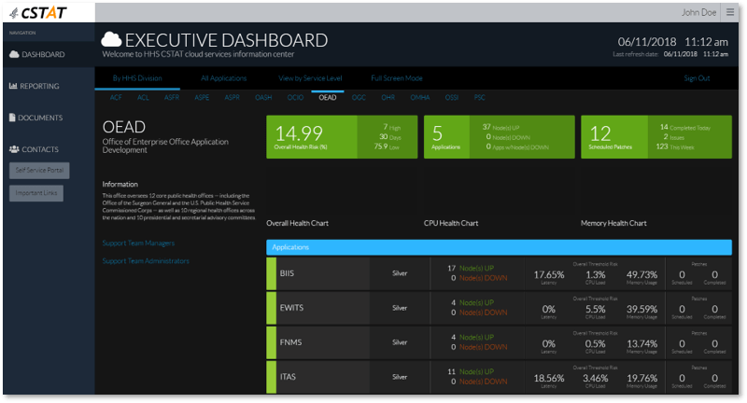Click the Memory Health Chart label

coord(613,223)
